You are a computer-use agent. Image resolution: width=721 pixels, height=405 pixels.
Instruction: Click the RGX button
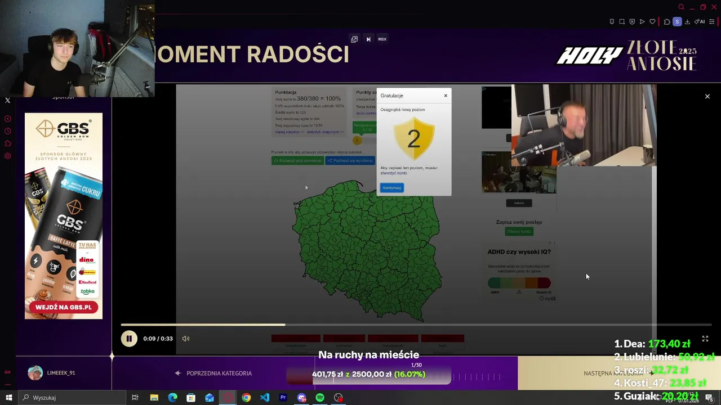click(x=382, y=39)
